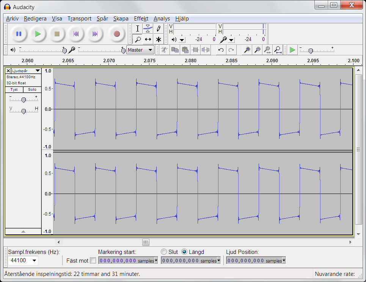Viewport: 366px width, 282px height.
Task: Activate the Multi-tool asterisk icon
Action: 159,39
